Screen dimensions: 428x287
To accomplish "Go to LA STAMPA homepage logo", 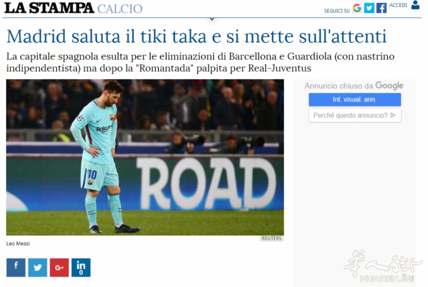I will pyautogui.click(x=49, y=8).
